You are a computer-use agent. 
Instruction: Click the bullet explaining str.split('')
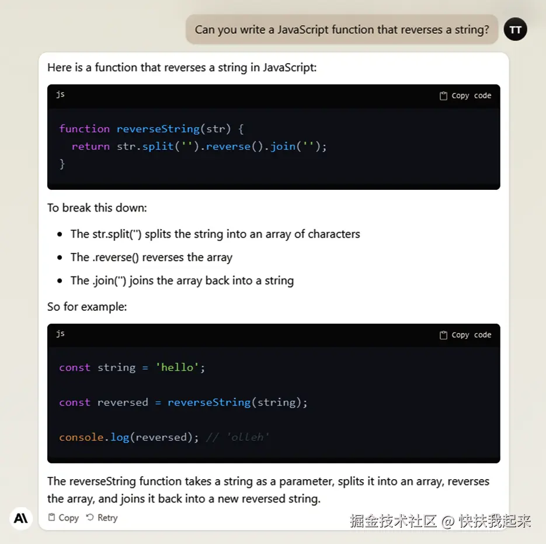pyautogui.click(x=215, y=234)
